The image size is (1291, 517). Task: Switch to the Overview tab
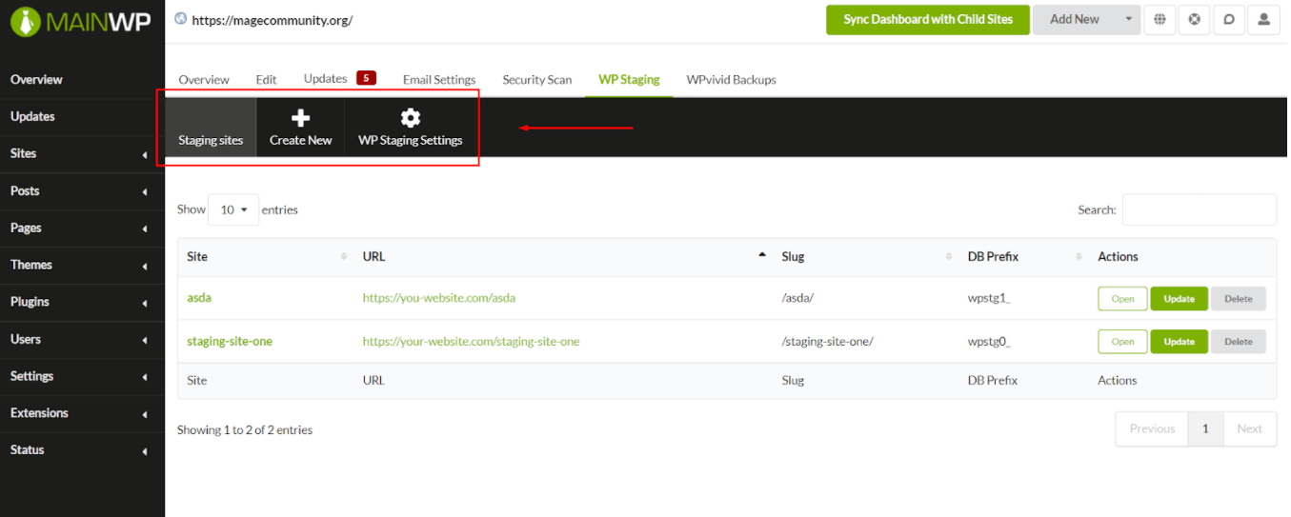(x=204, y=80)
